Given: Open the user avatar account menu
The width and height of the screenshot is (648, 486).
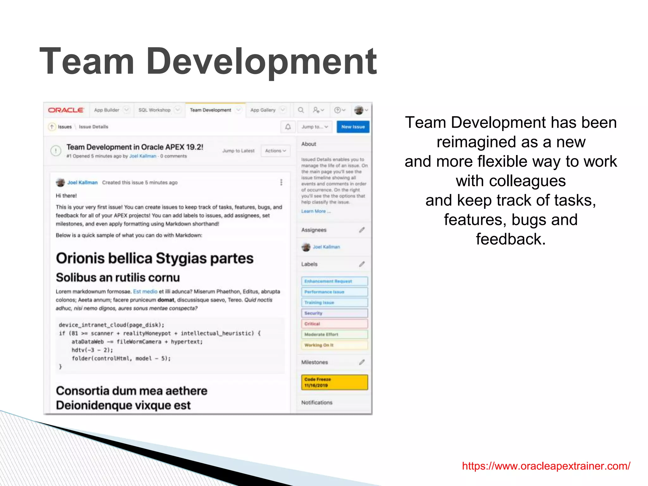Looking at the screenshot, I should (x=361, y=110).
